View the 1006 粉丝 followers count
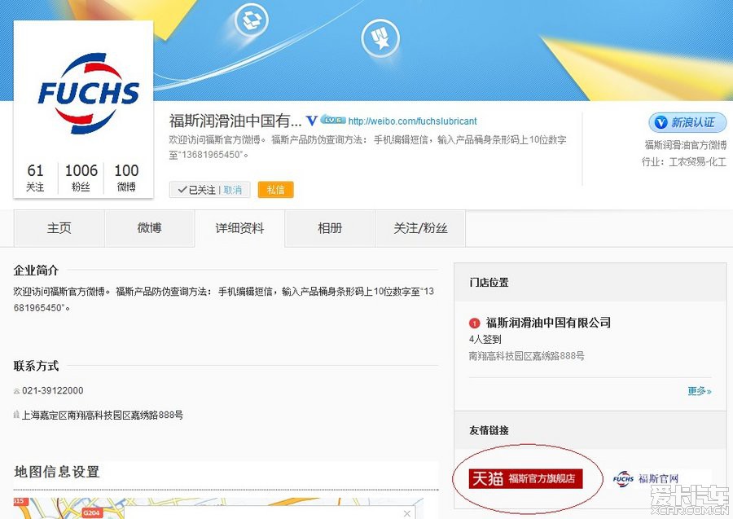 point(81,177)
